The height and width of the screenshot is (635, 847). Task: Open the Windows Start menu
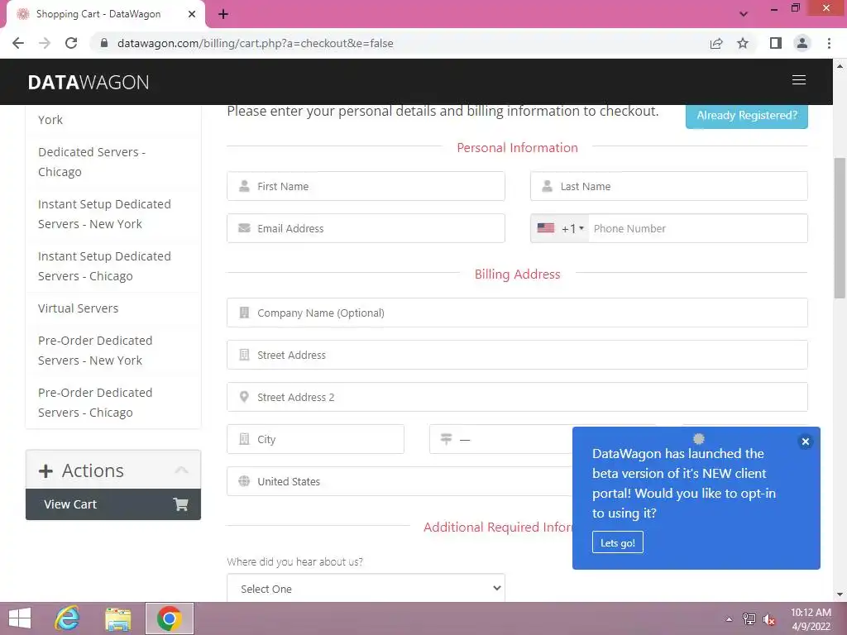click(x=20, y=618)
